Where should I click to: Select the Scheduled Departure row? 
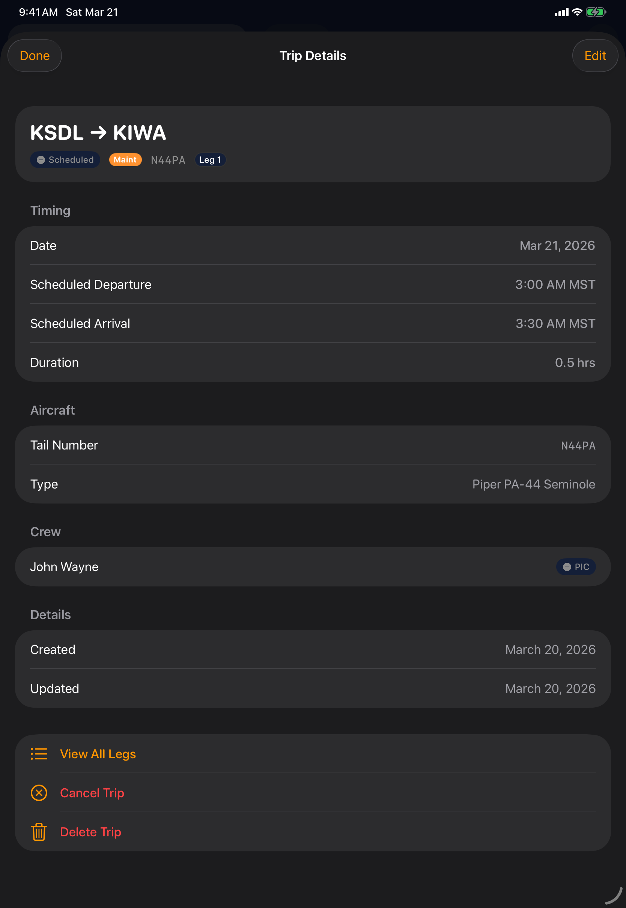coord(313,284)
